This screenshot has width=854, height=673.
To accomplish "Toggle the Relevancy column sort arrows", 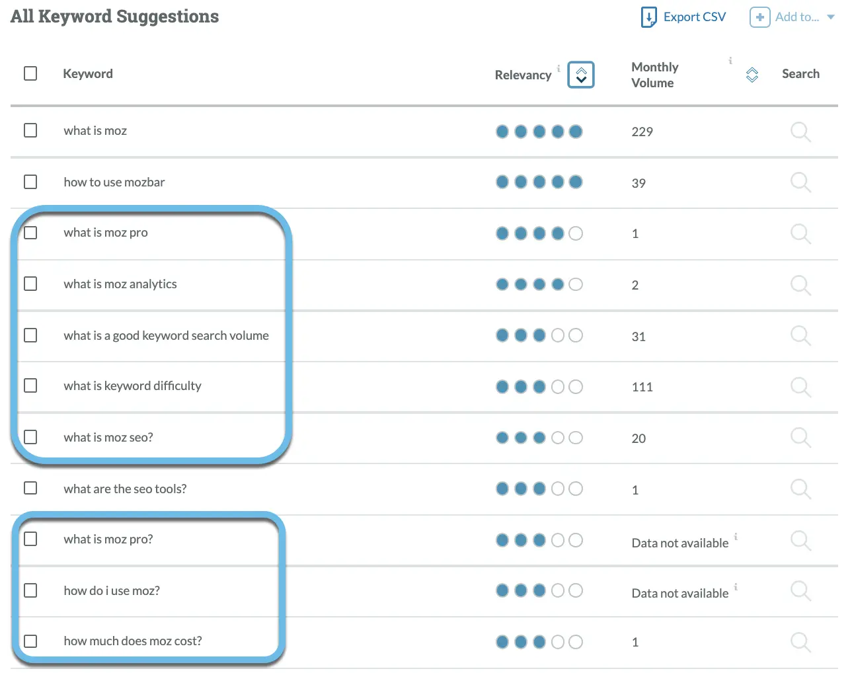I will point(580,75).
